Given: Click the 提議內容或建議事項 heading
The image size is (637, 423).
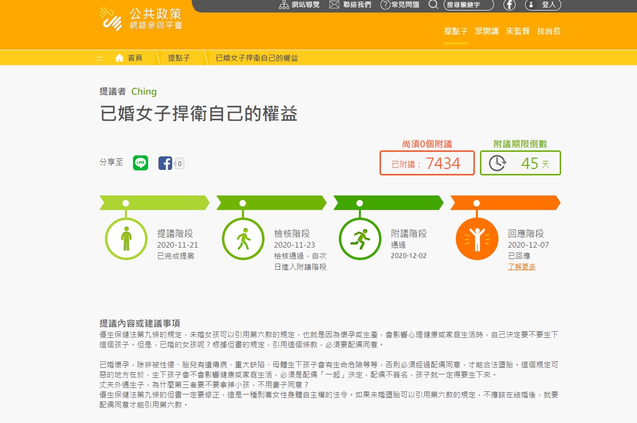Looking at the screenshot, I should click(140, 323).
